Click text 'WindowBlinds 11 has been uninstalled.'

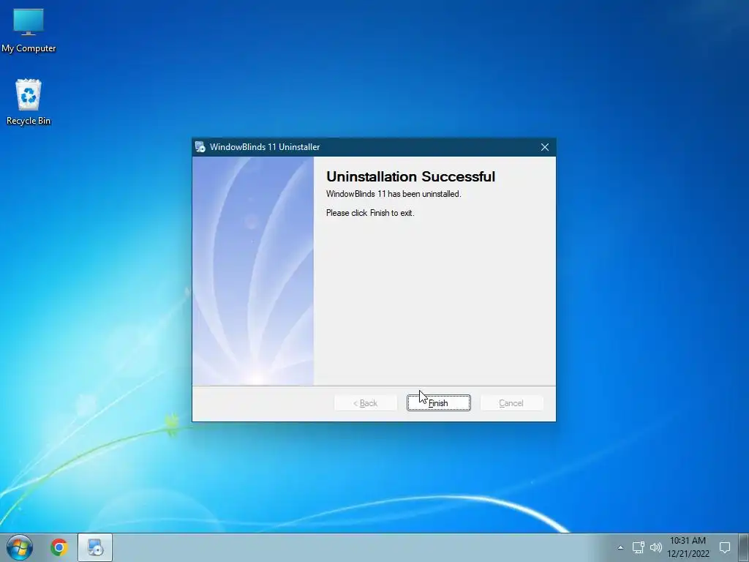pyautogui.click(x=394, y=194)
